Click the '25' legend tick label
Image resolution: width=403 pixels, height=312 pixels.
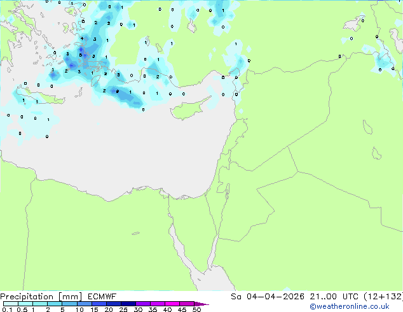(x=123, y=309)
